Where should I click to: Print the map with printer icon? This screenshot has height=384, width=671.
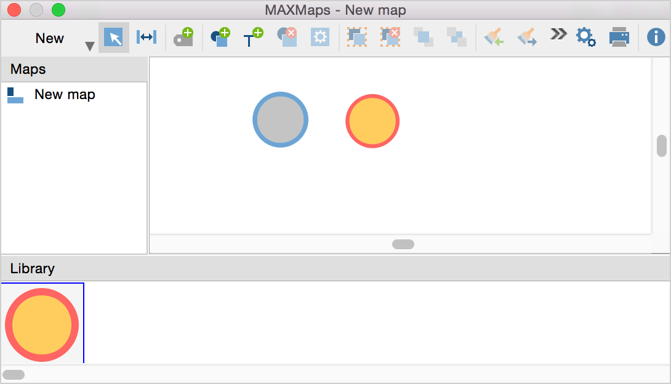(x=619, y=37)
